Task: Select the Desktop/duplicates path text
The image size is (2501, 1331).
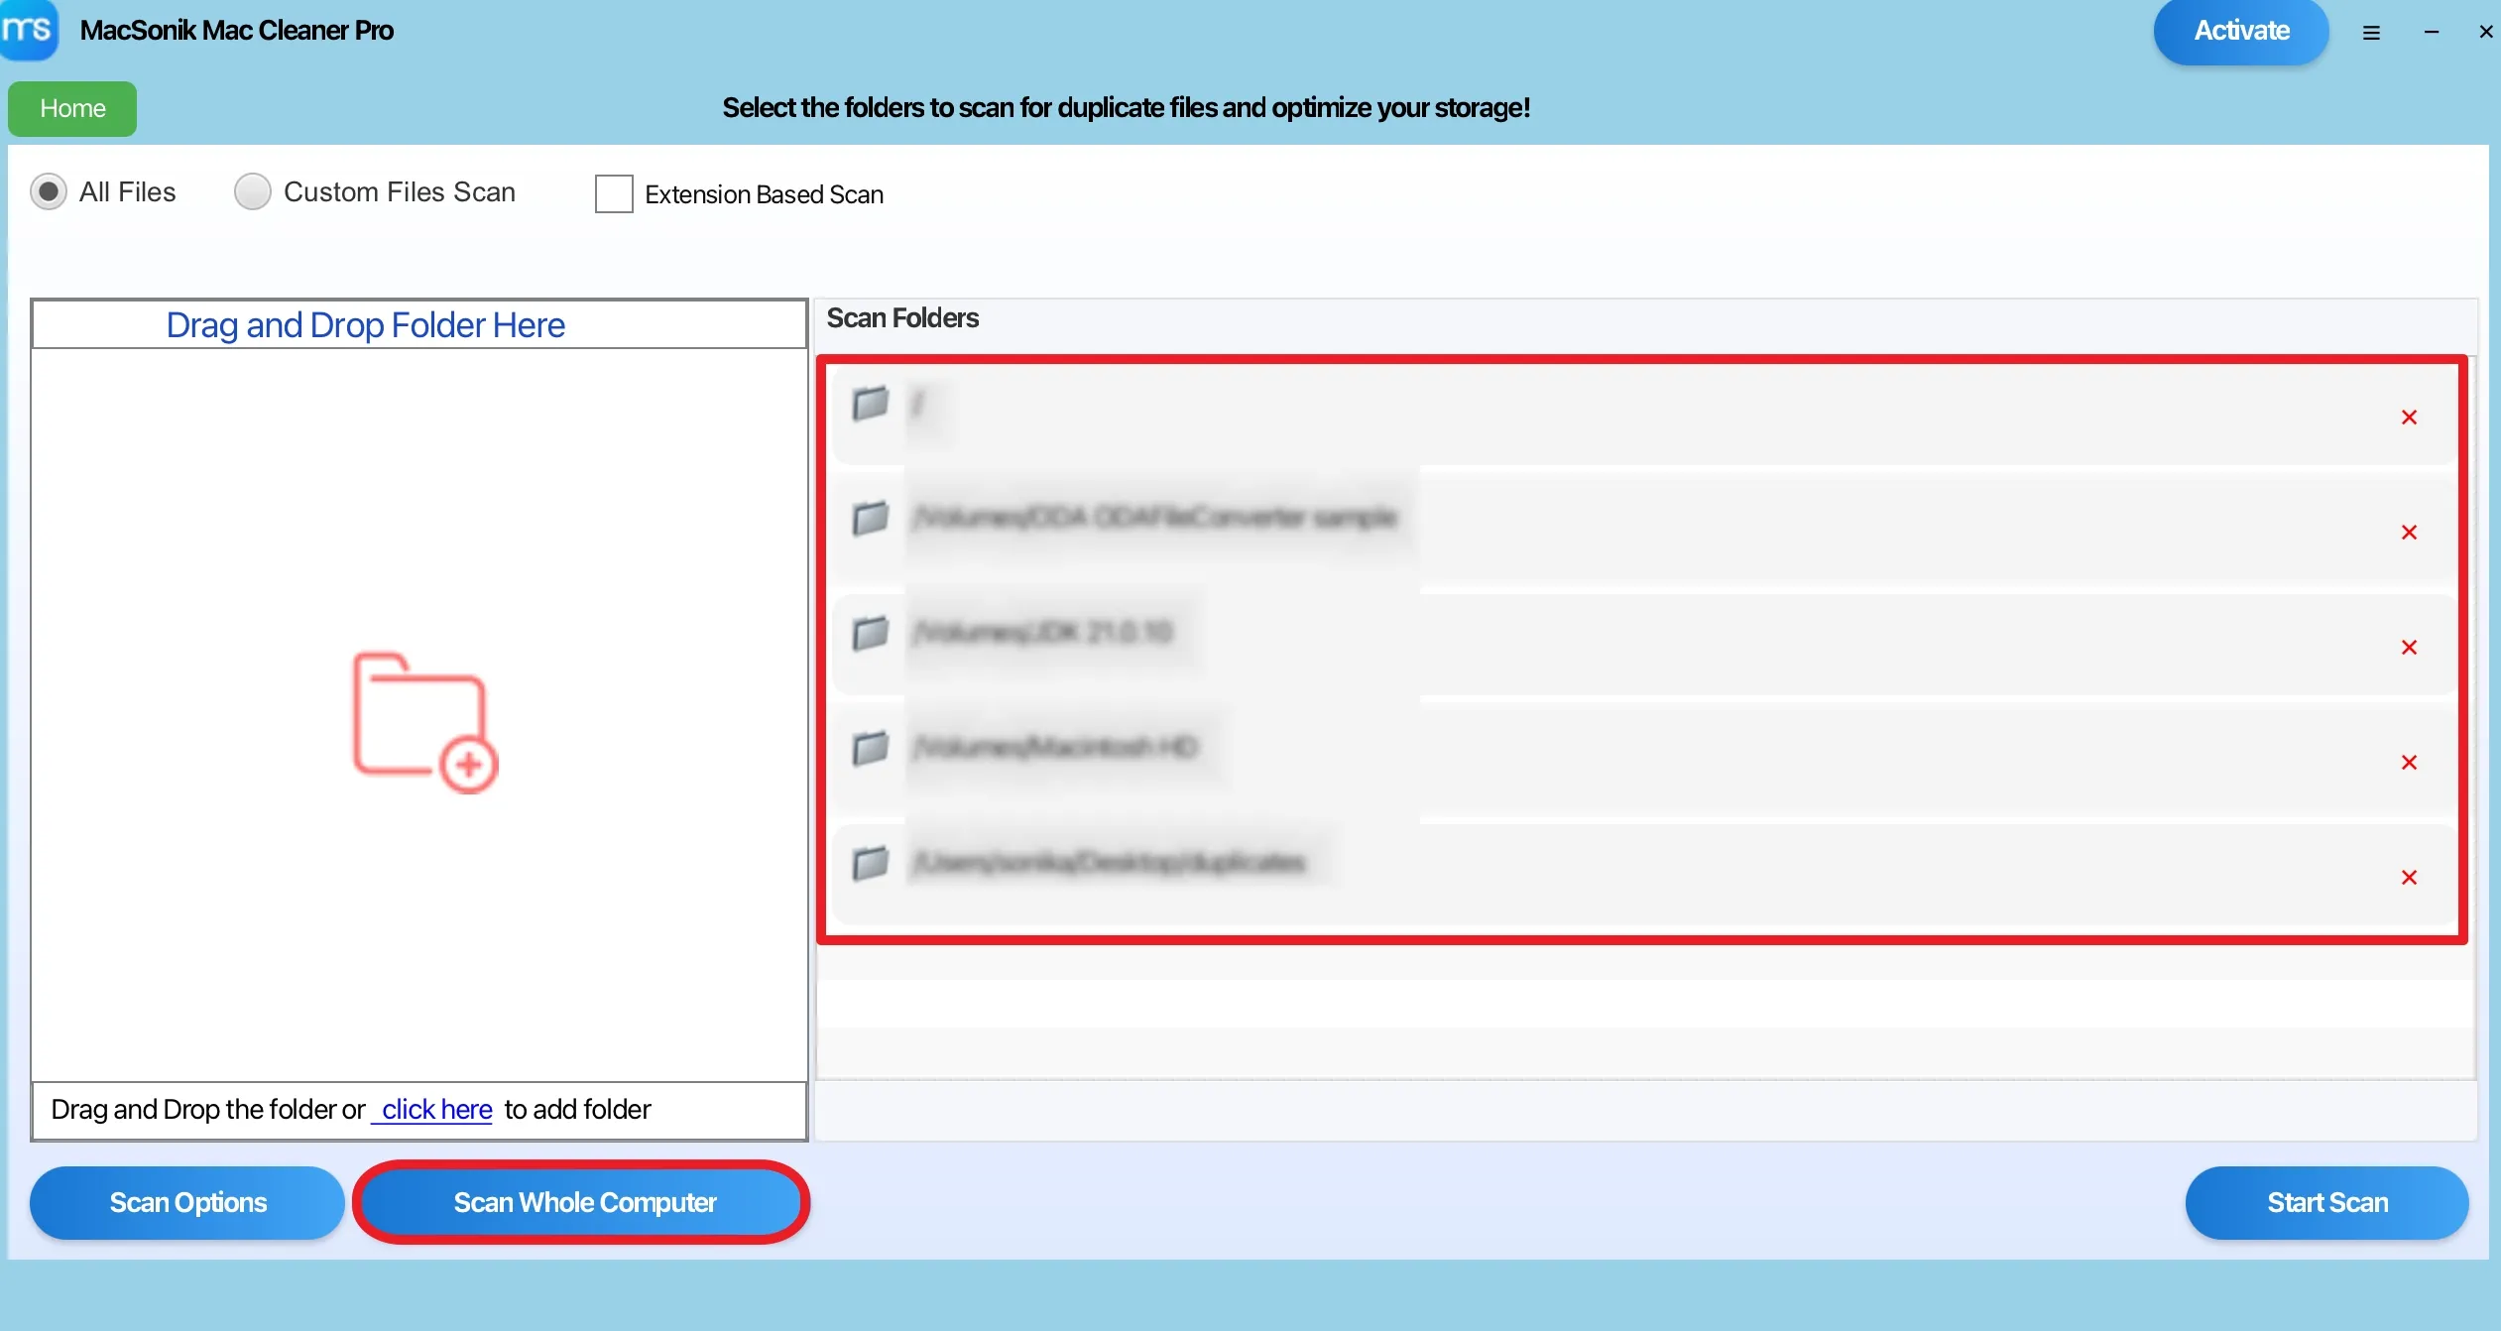Action: pos(1109,863)
